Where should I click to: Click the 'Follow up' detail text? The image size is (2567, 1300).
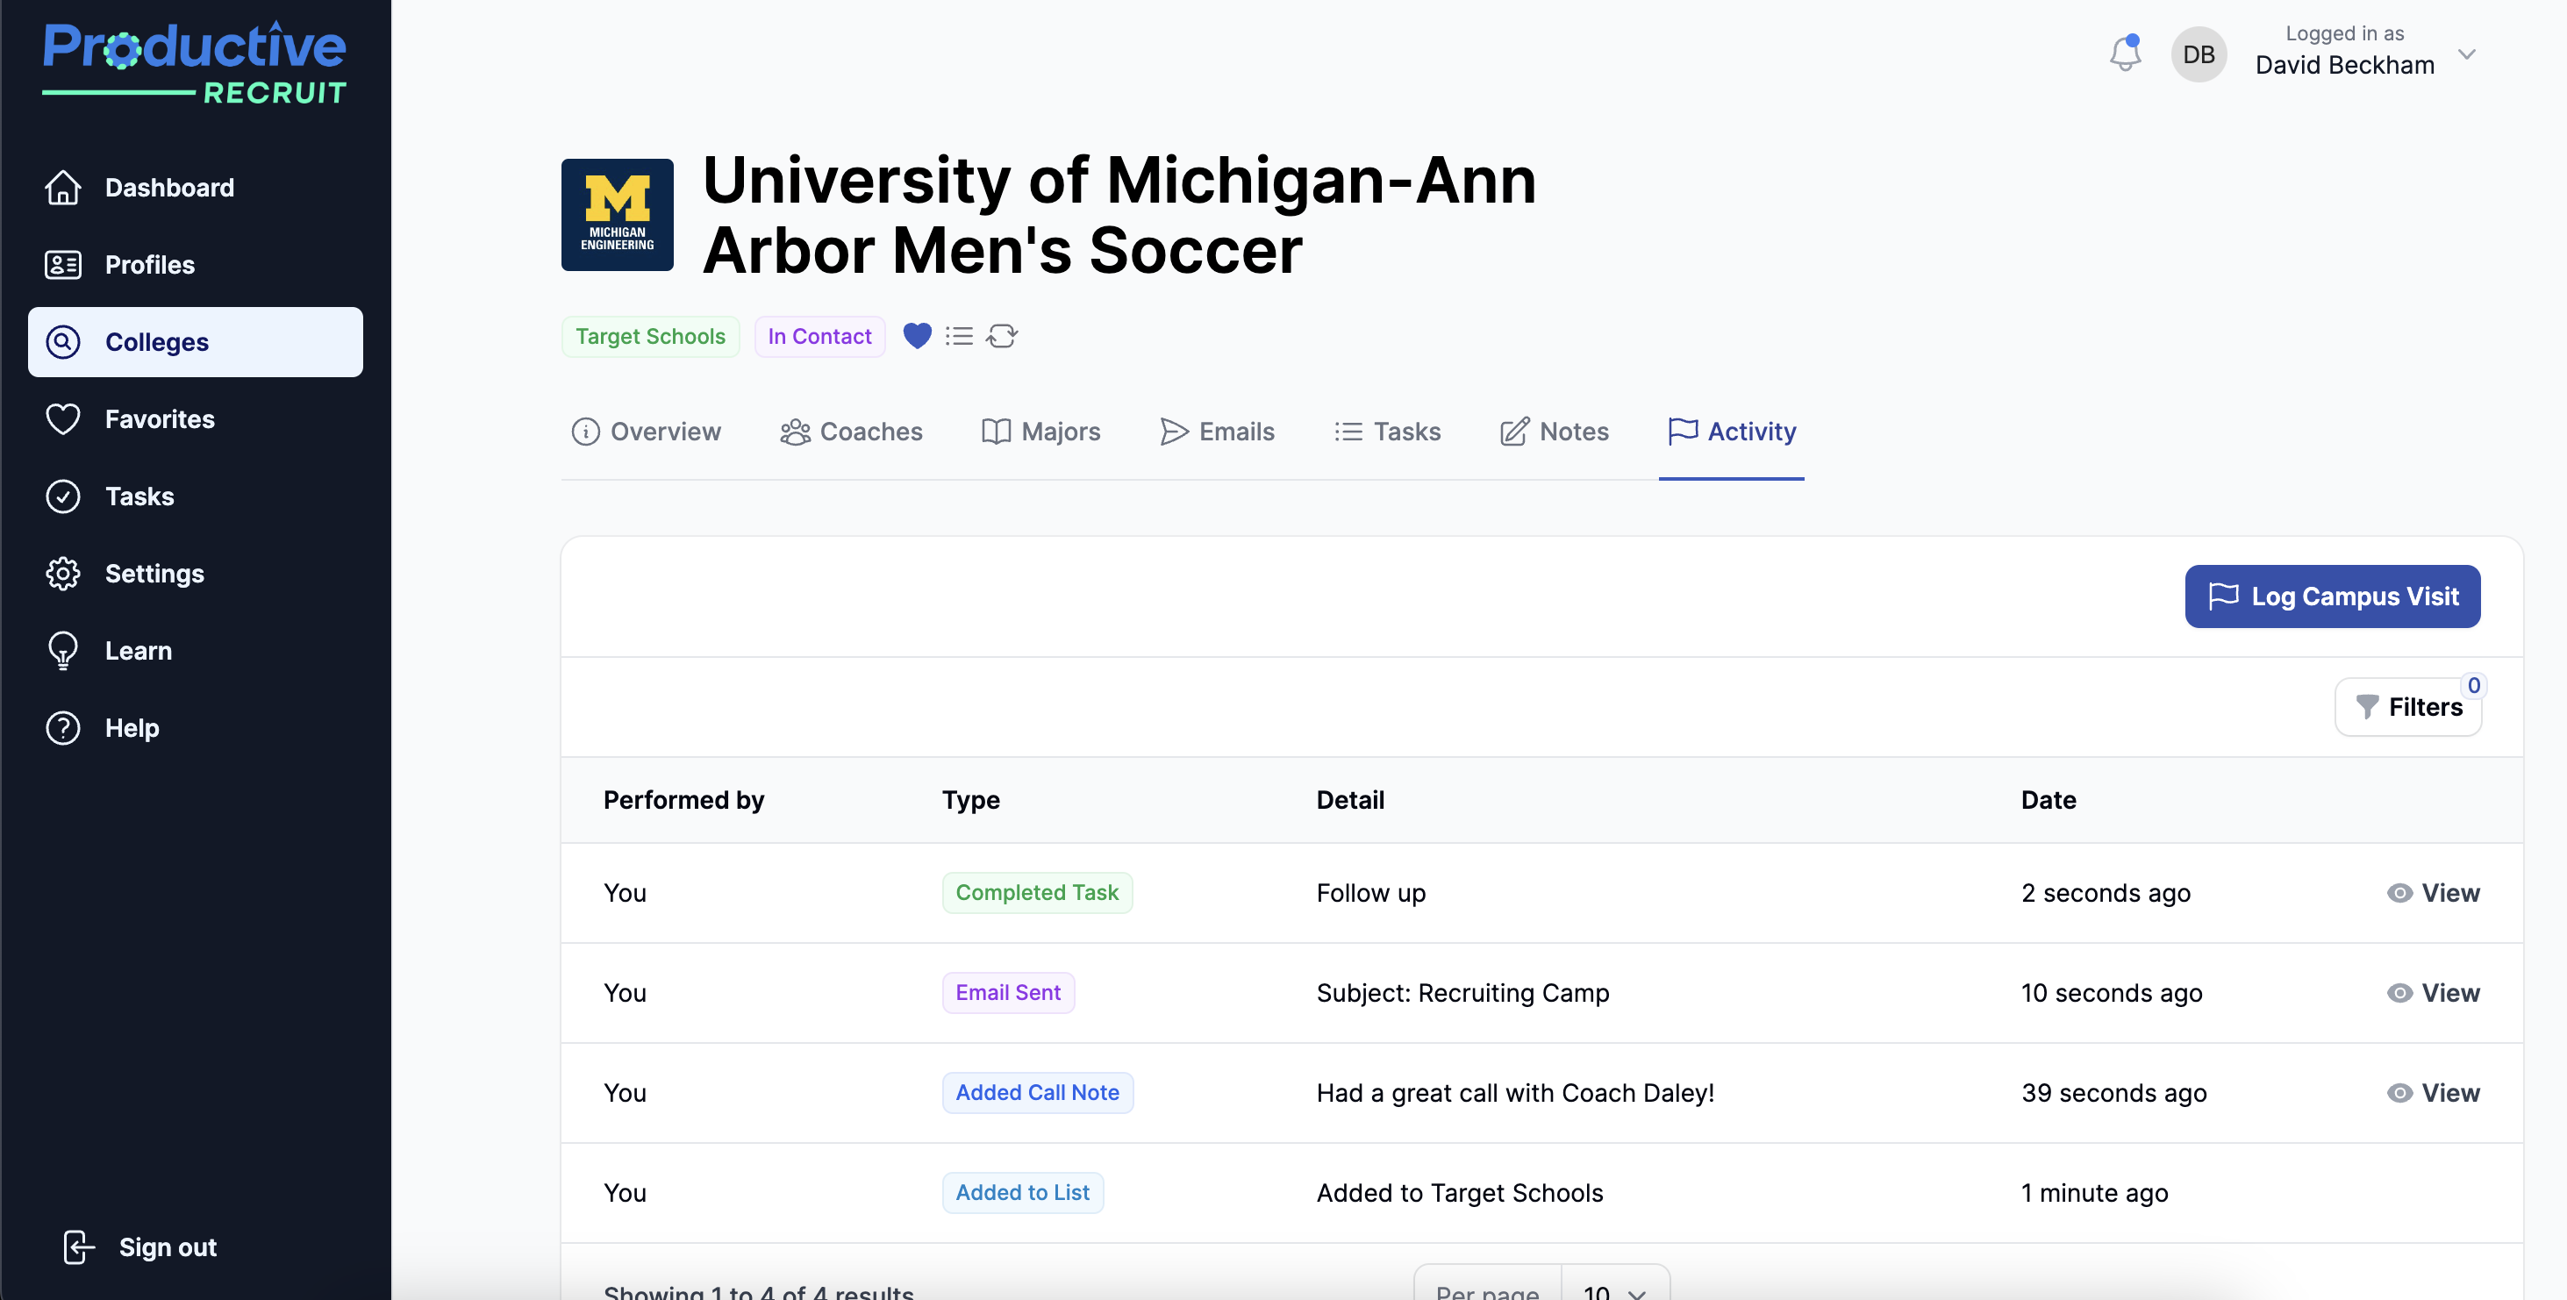tap(1370, 894)
